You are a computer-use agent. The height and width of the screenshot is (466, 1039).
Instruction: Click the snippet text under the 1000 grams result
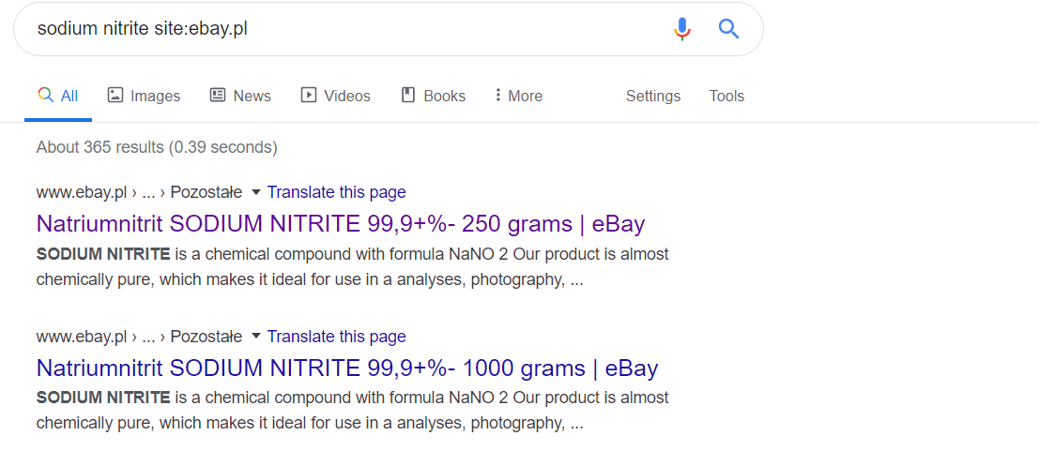click(x=353, y=411)
